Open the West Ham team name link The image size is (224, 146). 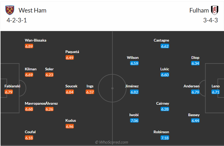[x=32, y=10]
